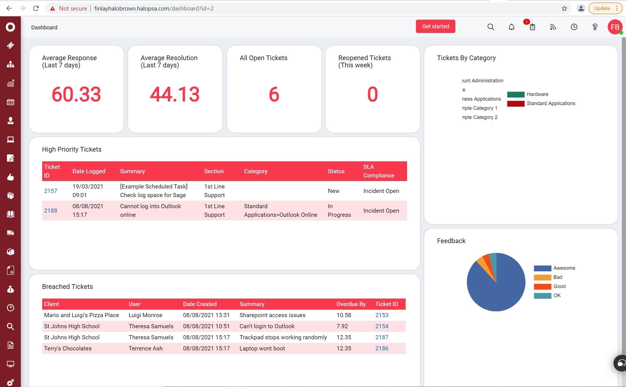Open the Suppliers truck icon in sidebar
The width and height of the screenshot is (626, 387).
click(x=10, y=232)
